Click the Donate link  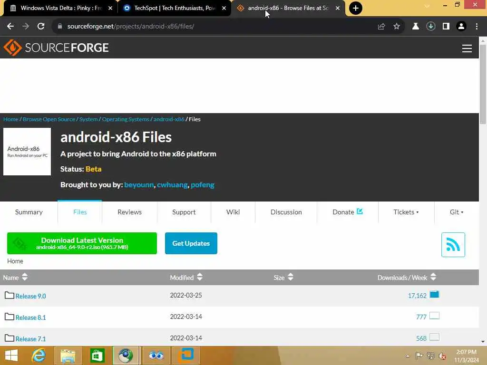[x=348, y=212]
